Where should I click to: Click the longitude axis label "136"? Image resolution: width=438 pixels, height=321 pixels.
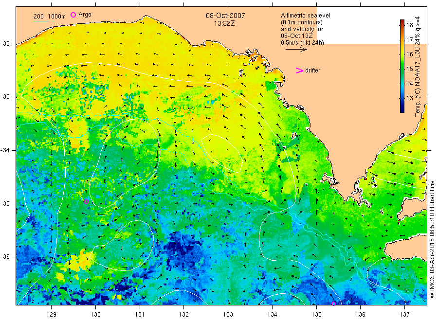pos(360,315)
